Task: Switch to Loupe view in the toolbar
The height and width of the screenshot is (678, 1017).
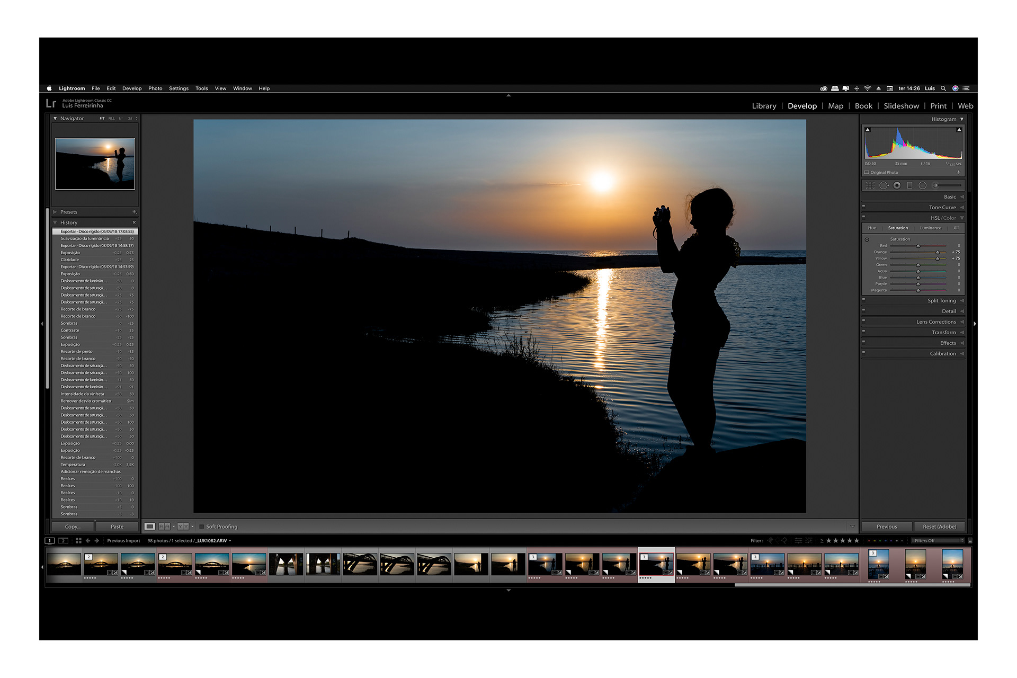Action: [x=149, y=527]
